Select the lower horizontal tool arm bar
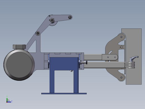This screenshot has width=145, height=109. pos(104,65)
